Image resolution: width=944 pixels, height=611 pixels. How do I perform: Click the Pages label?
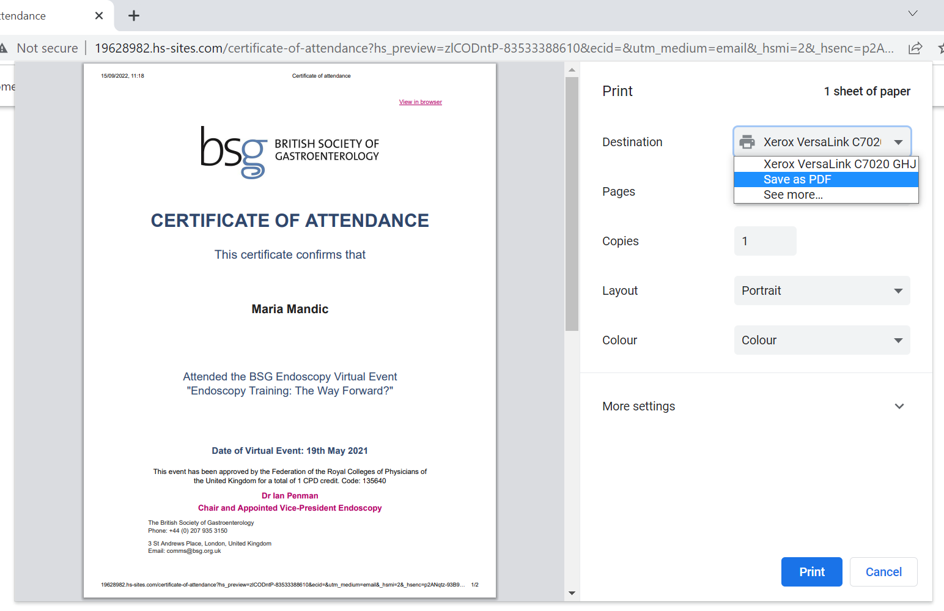(x=619, y=191)
